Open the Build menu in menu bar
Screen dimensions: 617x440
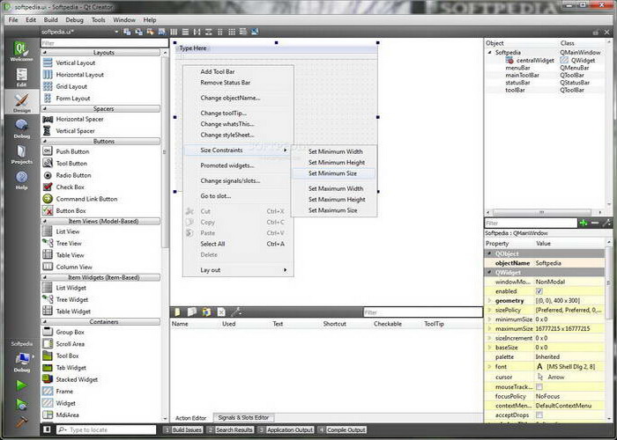[51, 19]
